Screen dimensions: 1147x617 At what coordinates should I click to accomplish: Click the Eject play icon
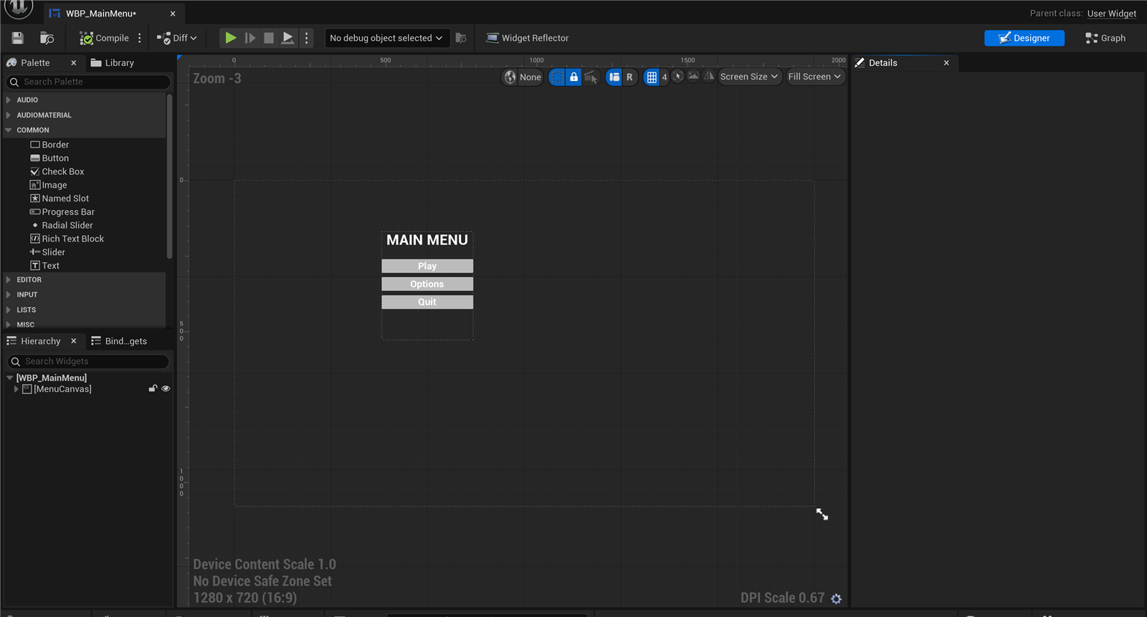[287, 38]
